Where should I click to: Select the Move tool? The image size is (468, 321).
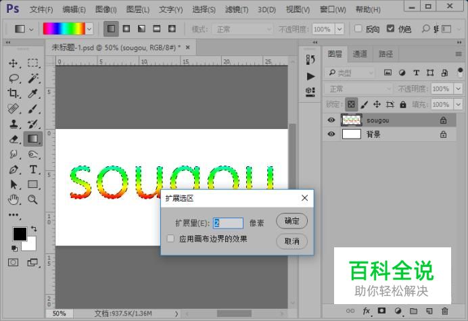click(x=13, y=64)
